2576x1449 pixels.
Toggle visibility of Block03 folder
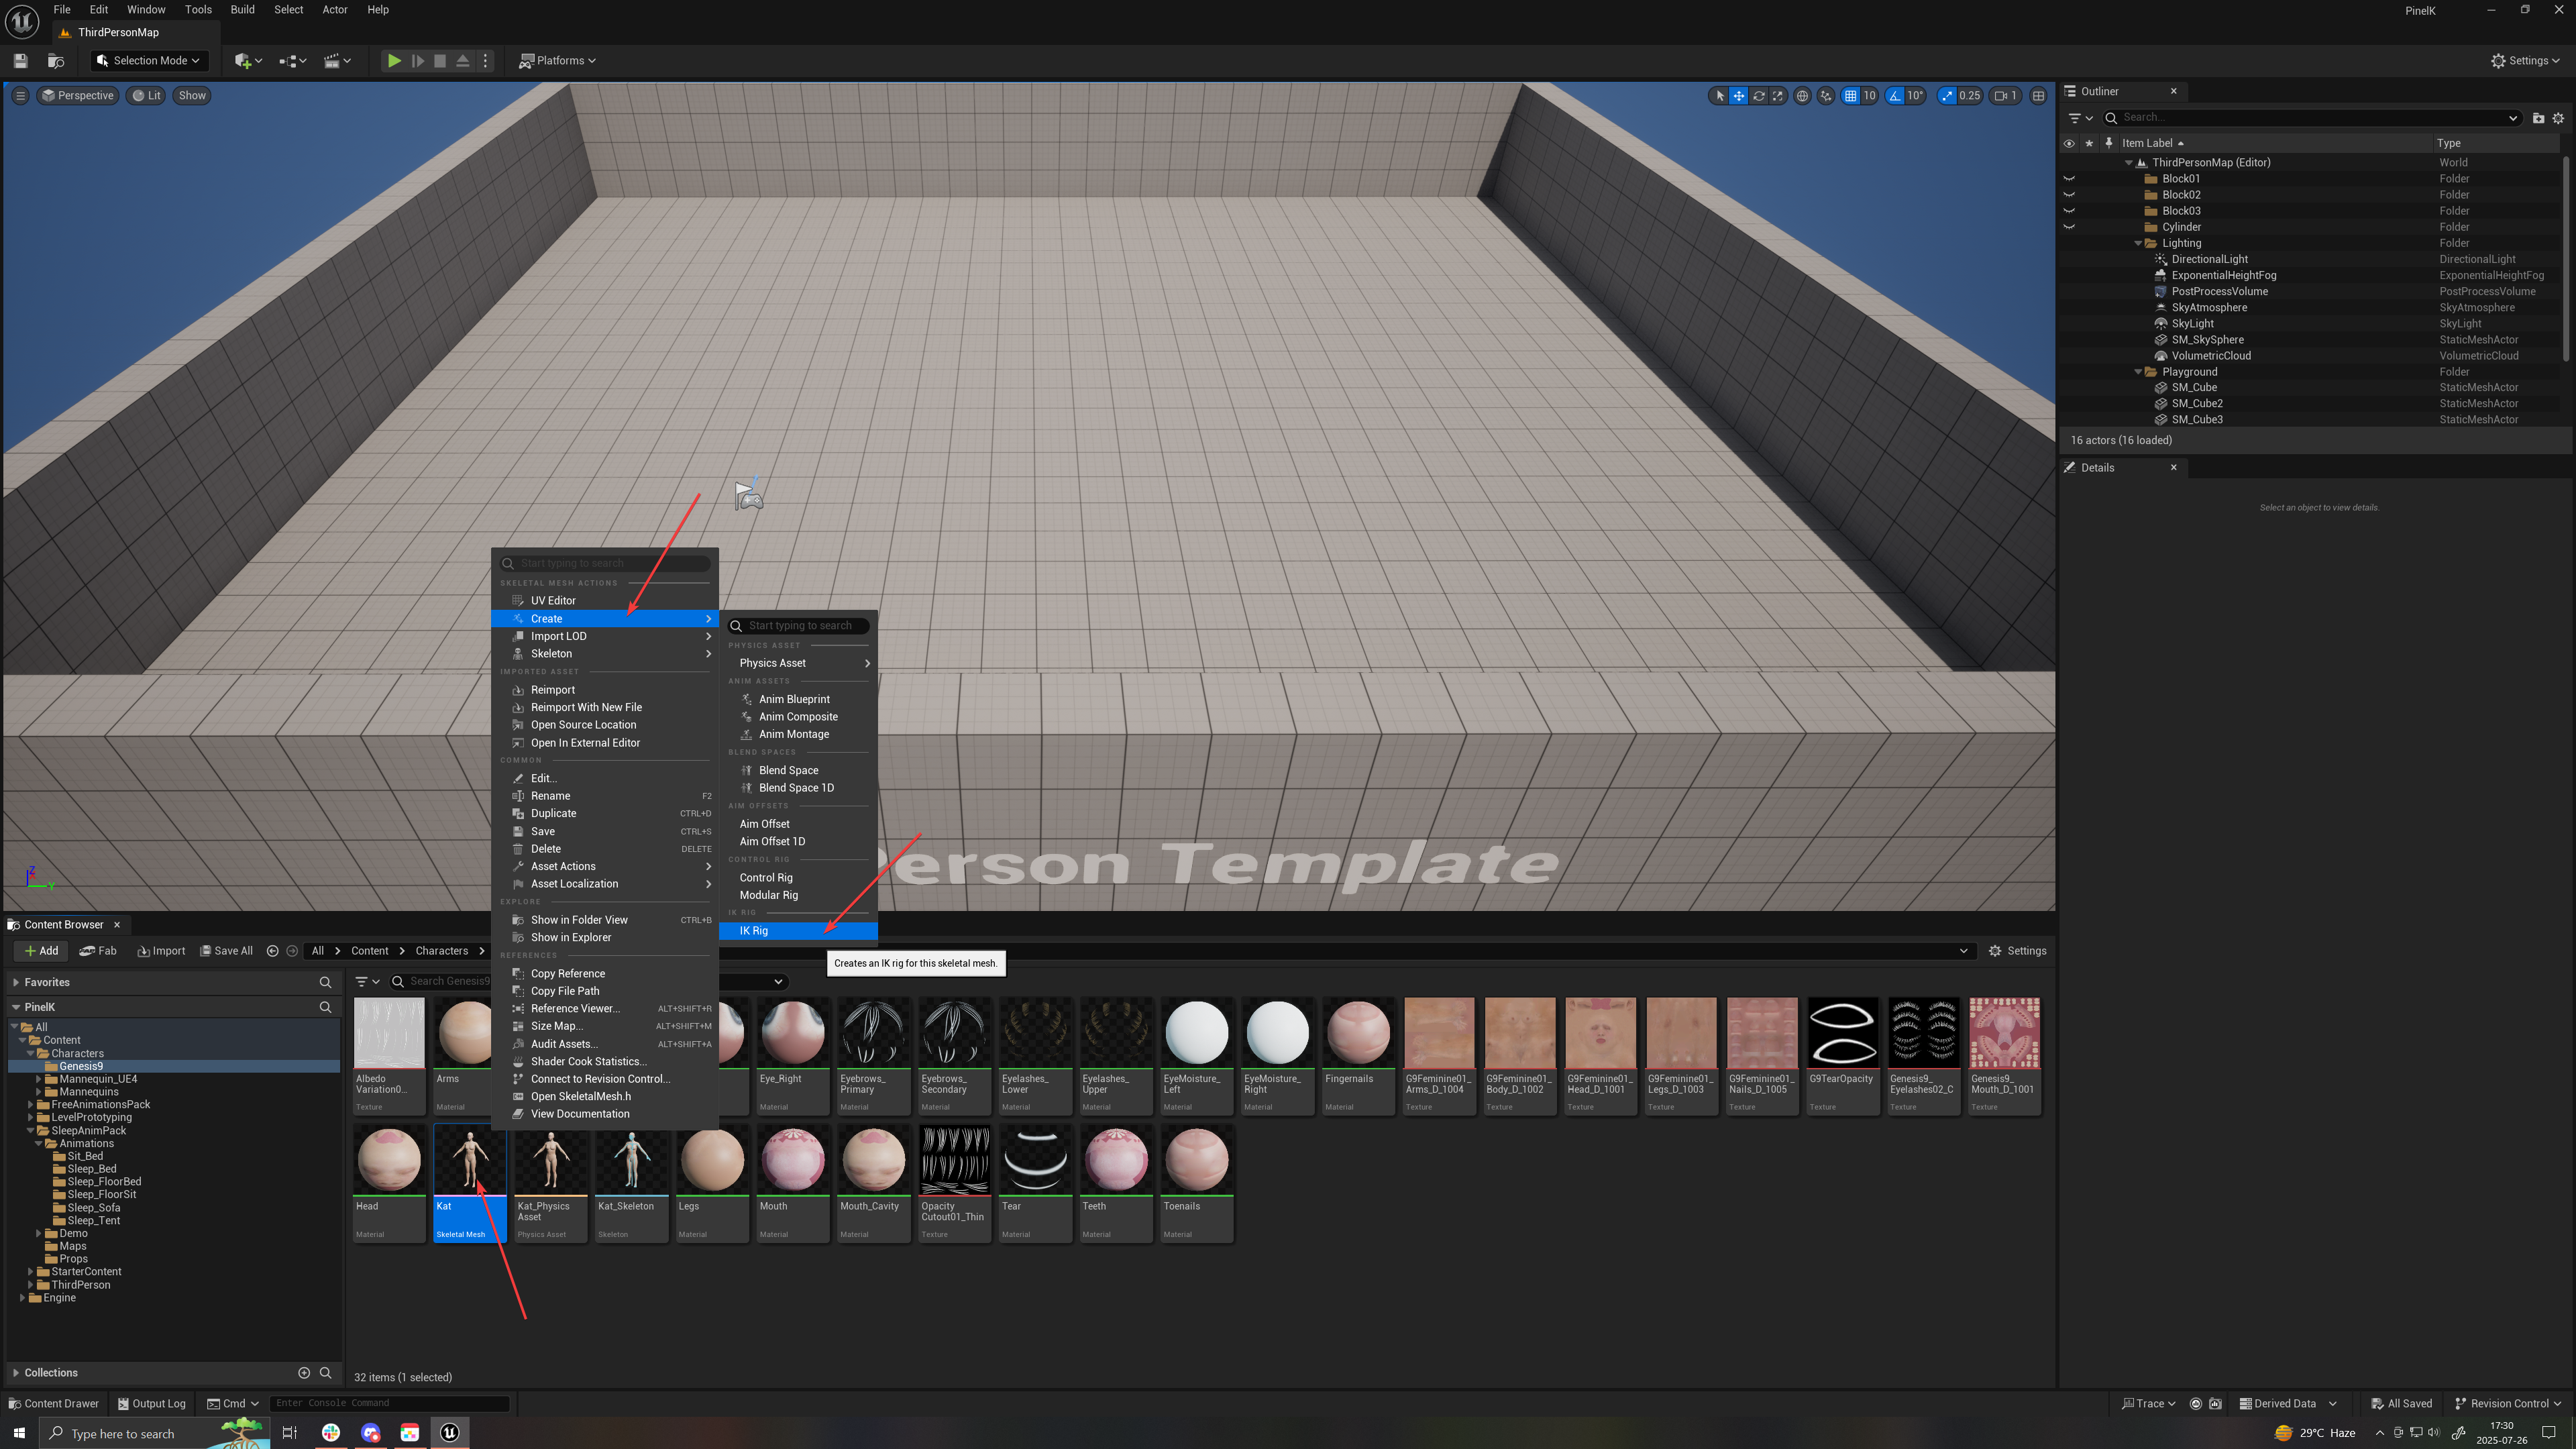click(x=2069, y=211)
